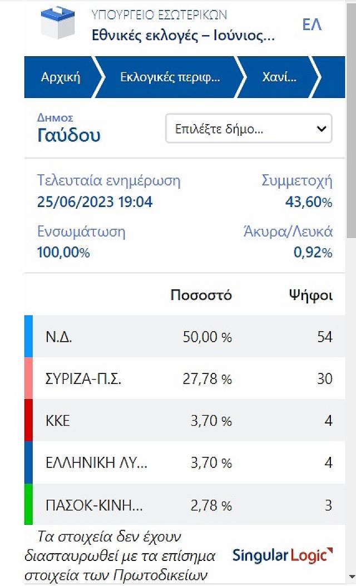Click the dropdown chevron arrow
The image size is (356, 586).
point(321,129)
